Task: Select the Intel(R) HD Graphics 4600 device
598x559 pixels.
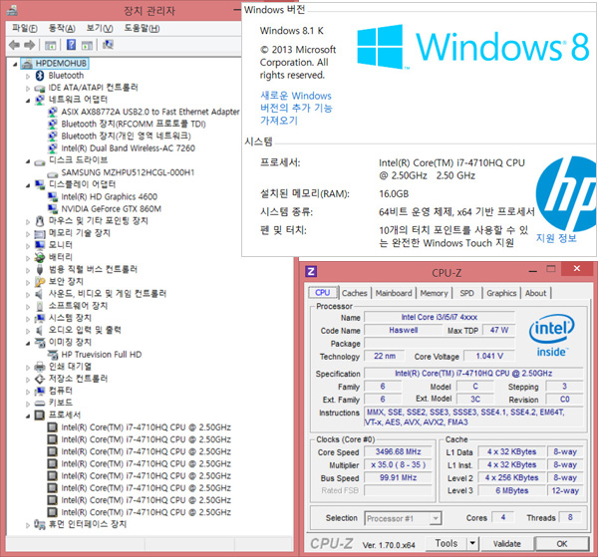Action: (x=109, y=196)
